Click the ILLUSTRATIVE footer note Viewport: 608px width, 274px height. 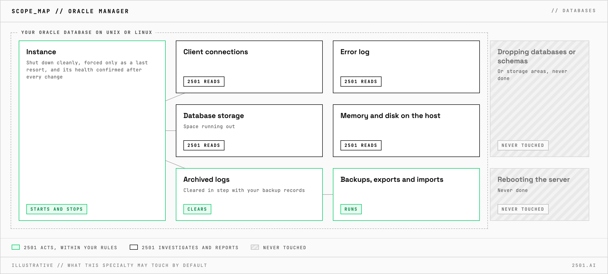point(109,265)
